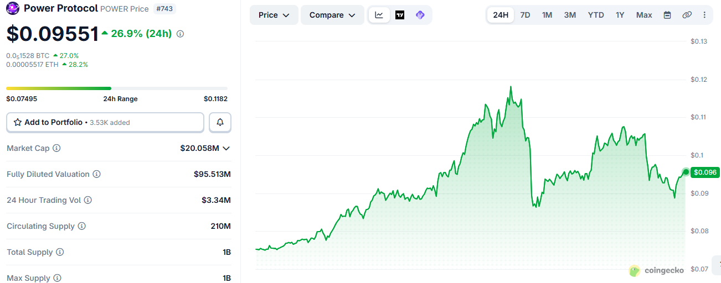Select the purple diamond chart icon
The height and width of the screenshot is (283, 721).
pyautogui.click(x=420, y=15)
